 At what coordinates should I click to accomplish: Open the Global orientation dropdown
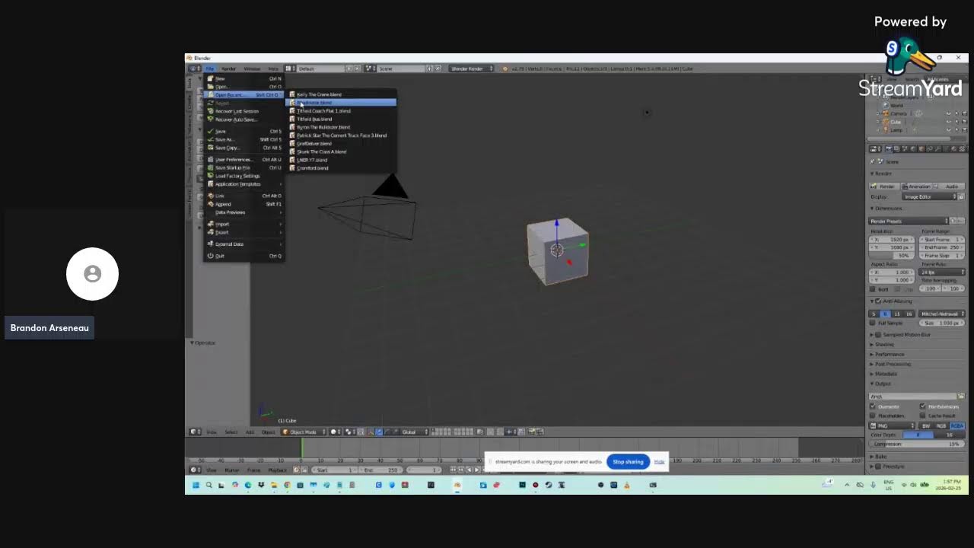point(415,432)
